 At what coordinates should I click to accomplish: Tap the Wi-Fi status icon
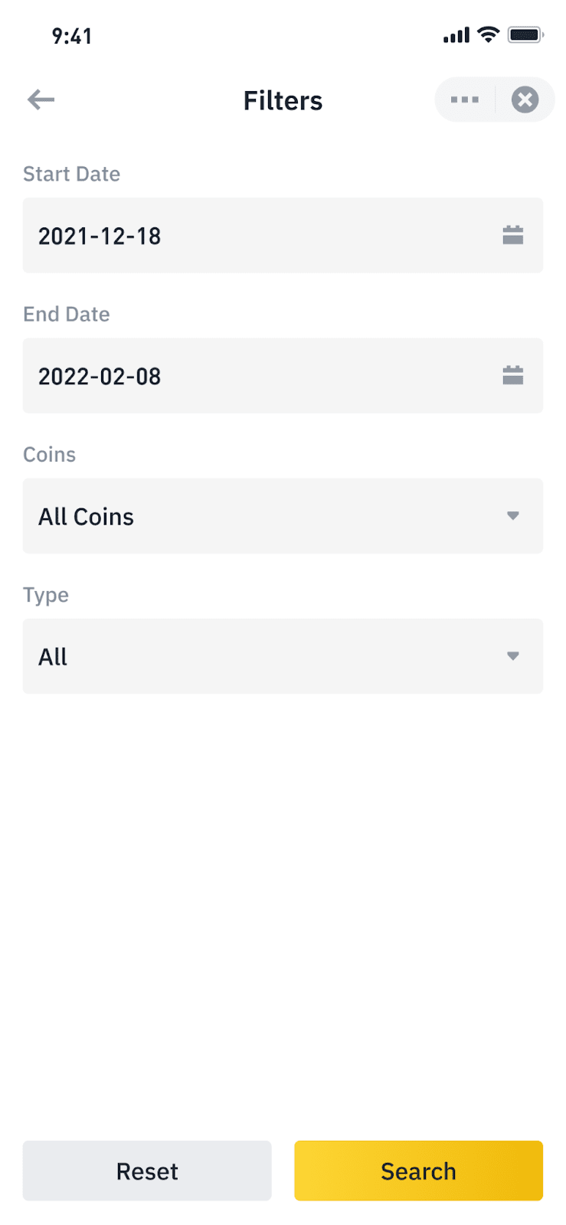[488, 34]
